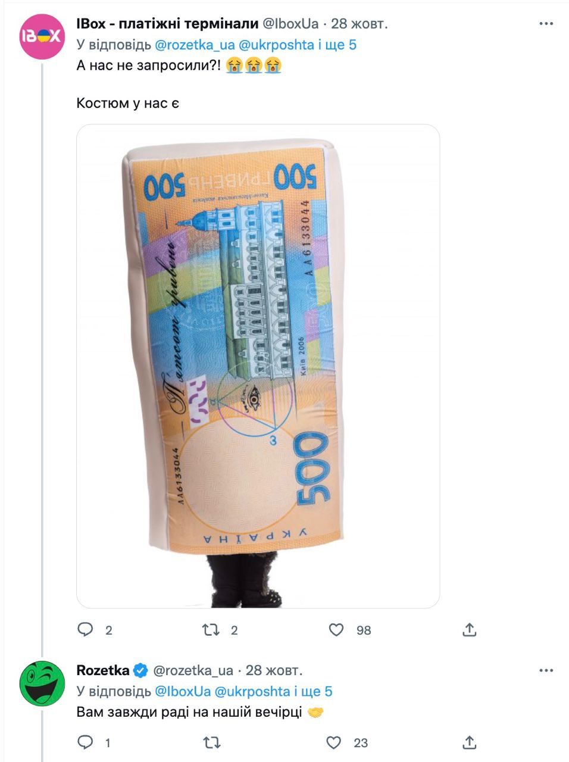The height and width of the screenshot is (762, 569).
Task: Reply to the IBox tweet
Action: (x=86, y=629)
